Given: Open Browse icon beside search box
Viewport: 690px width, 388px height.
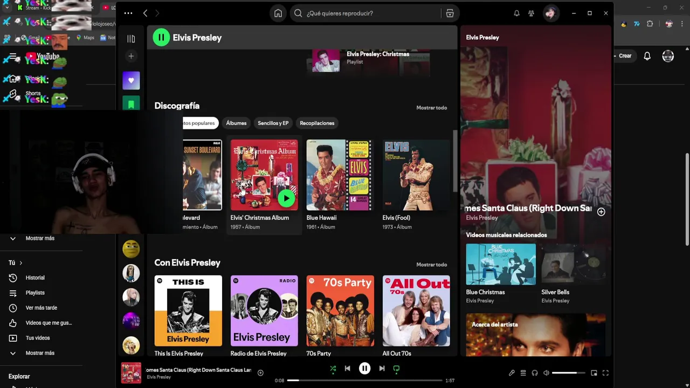Looking at the screenshot, I should pos(450,13).
